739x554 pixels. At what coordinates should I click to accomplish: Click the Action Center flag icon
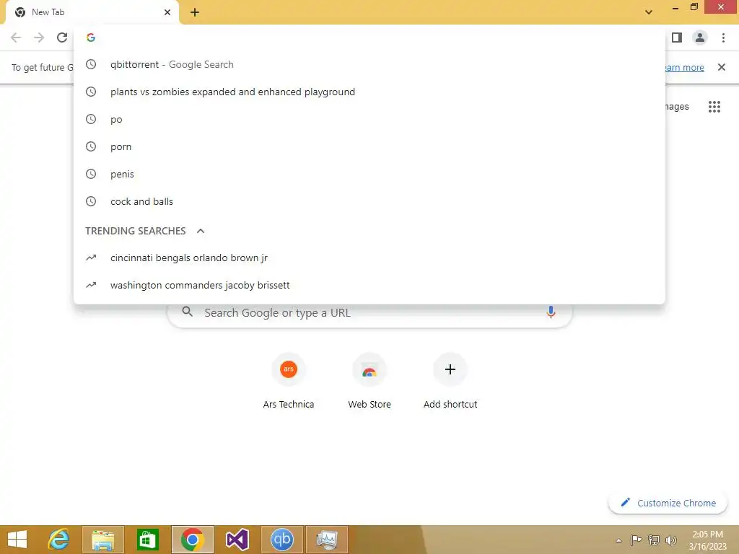pyautogui.click(x=637, y=540)
